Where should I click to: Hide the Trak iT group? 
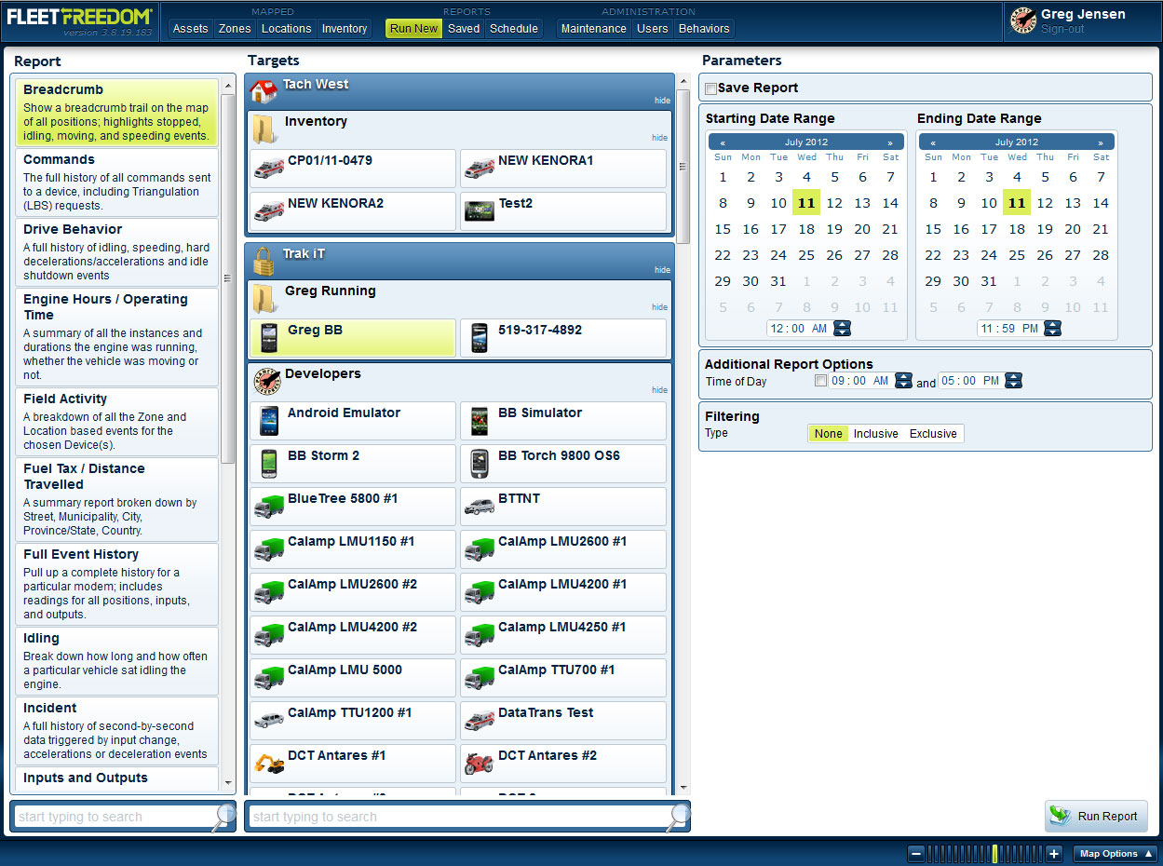click(x=662, y=270)
